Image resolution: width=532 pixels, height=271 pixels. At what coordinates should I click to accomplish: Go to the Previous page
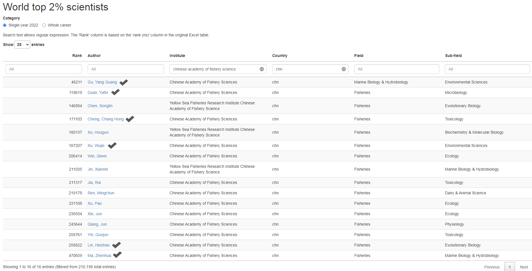coord(492,267)
